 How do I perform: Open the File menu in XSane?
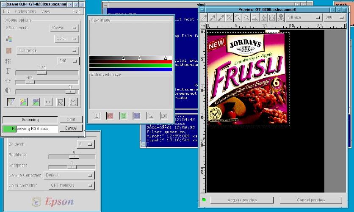6,11
